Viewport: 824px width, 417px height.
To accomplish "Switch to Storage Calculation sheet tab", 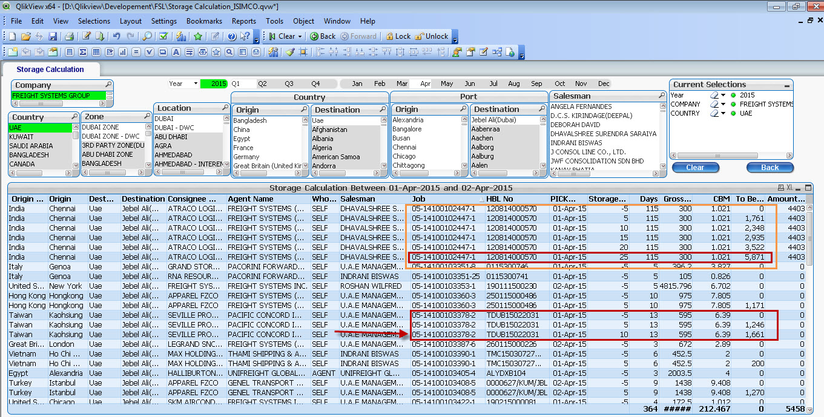I will pyautogui.click(x=50, y=70).
